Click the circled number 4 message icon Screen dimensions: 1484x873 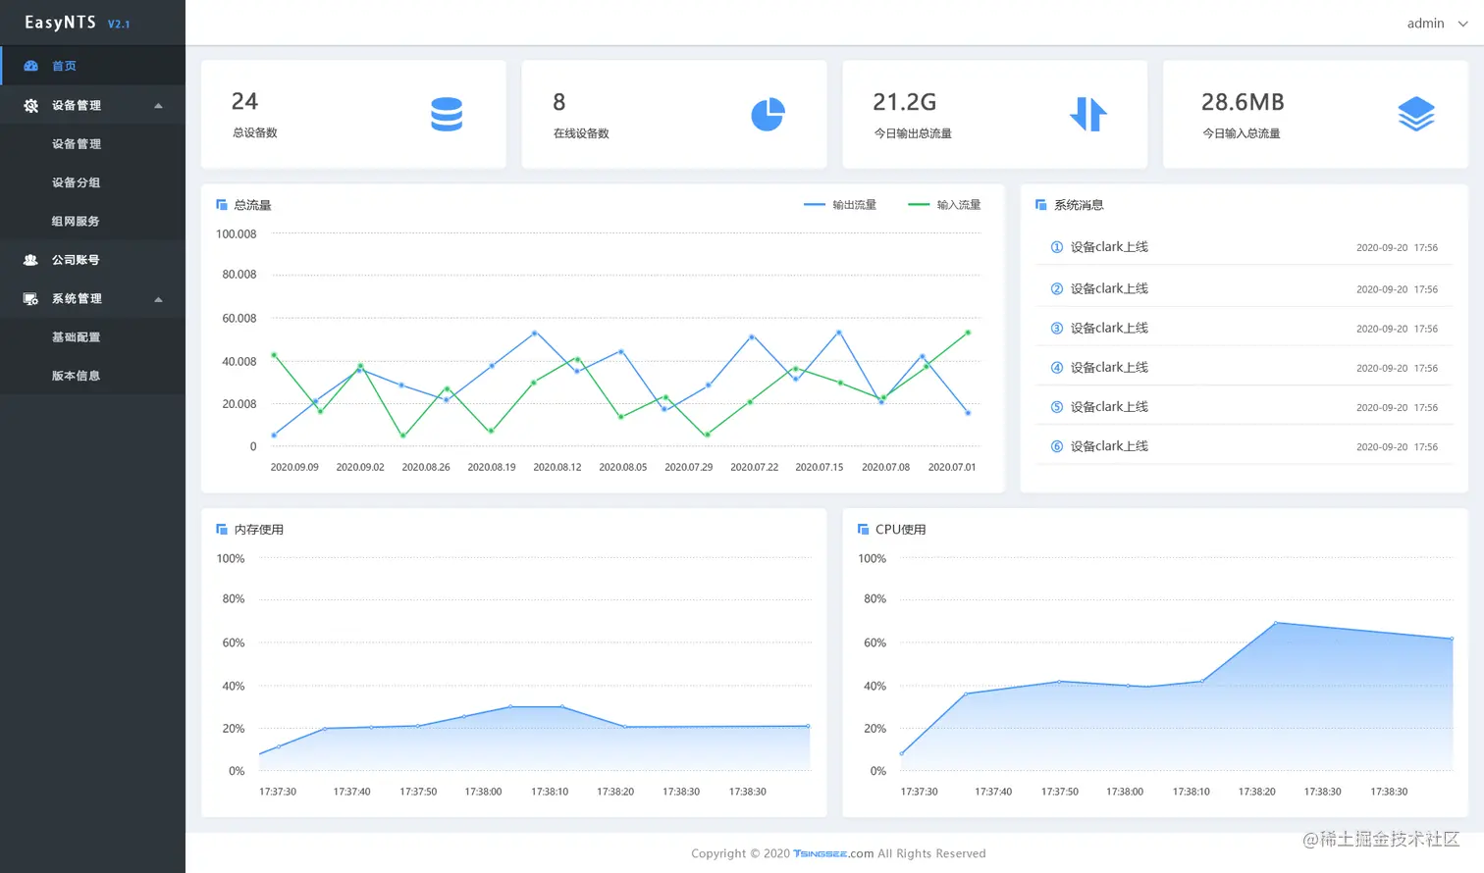[1057, 368]
